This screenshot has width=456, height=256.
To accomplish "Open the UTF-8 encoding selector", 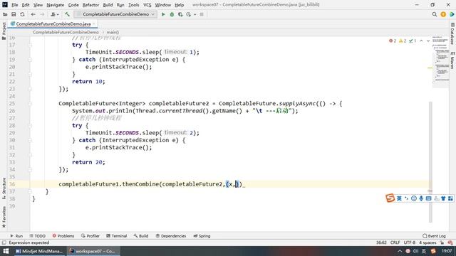I will (410, 242).
